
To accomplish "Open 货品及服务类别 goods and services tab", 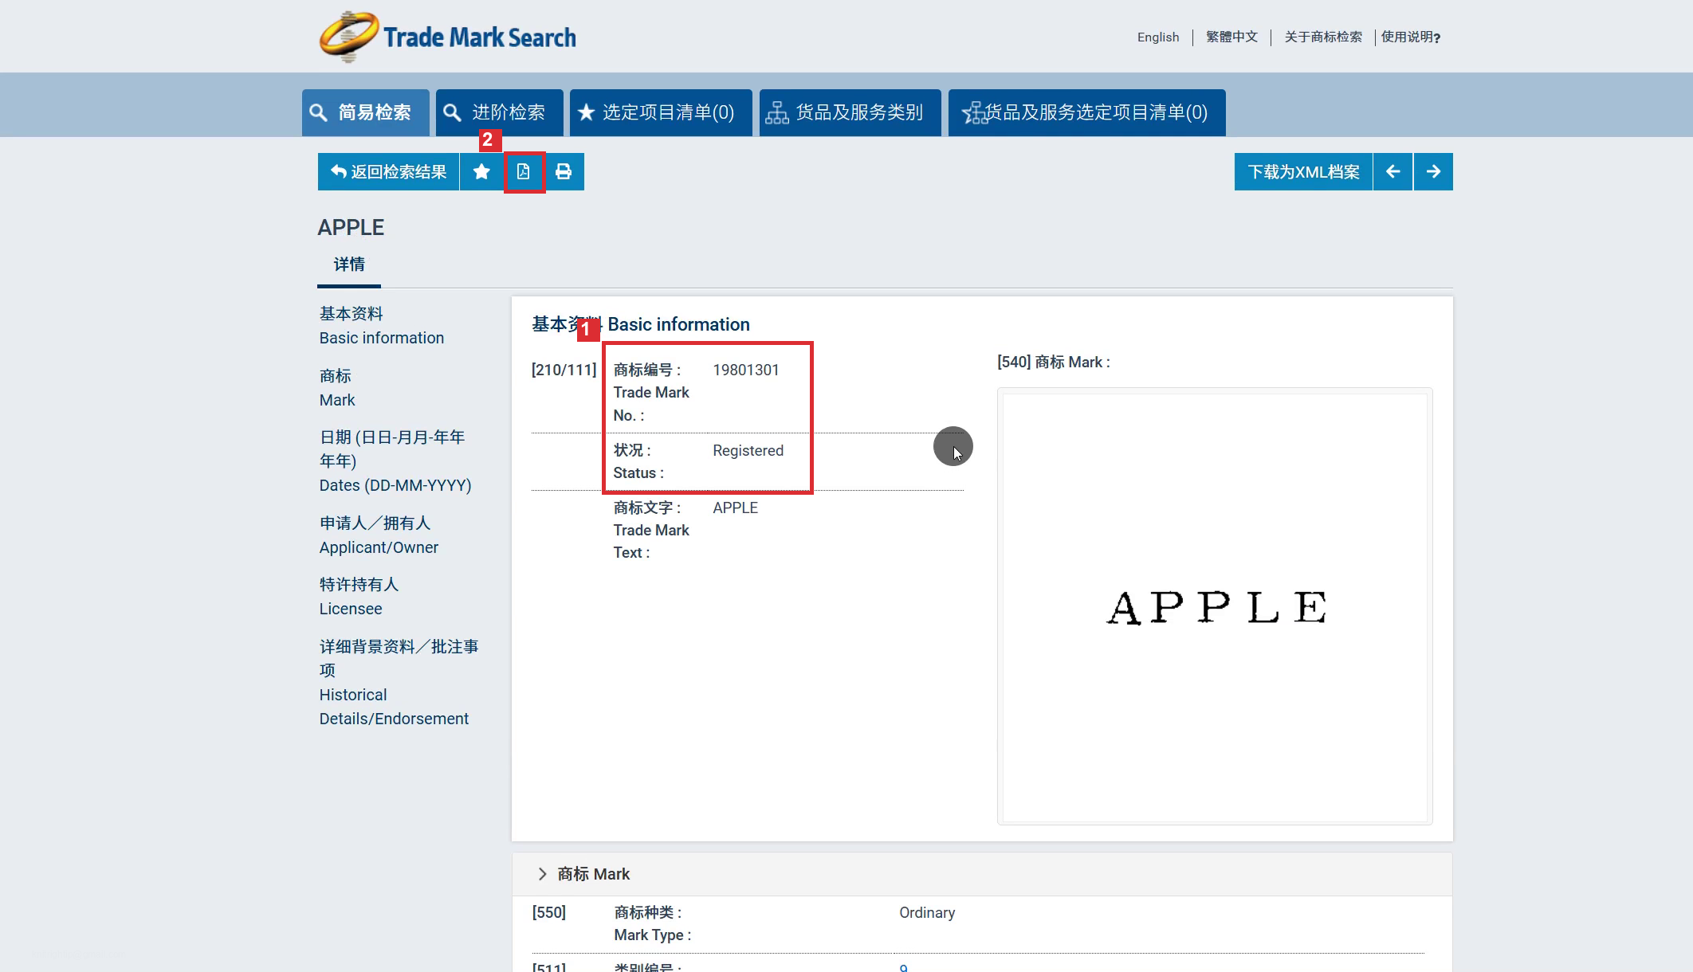I will pyautogui.click(x=850, y=112).
